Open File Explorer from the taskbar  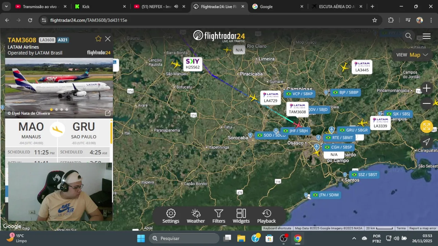coord(241,238)
